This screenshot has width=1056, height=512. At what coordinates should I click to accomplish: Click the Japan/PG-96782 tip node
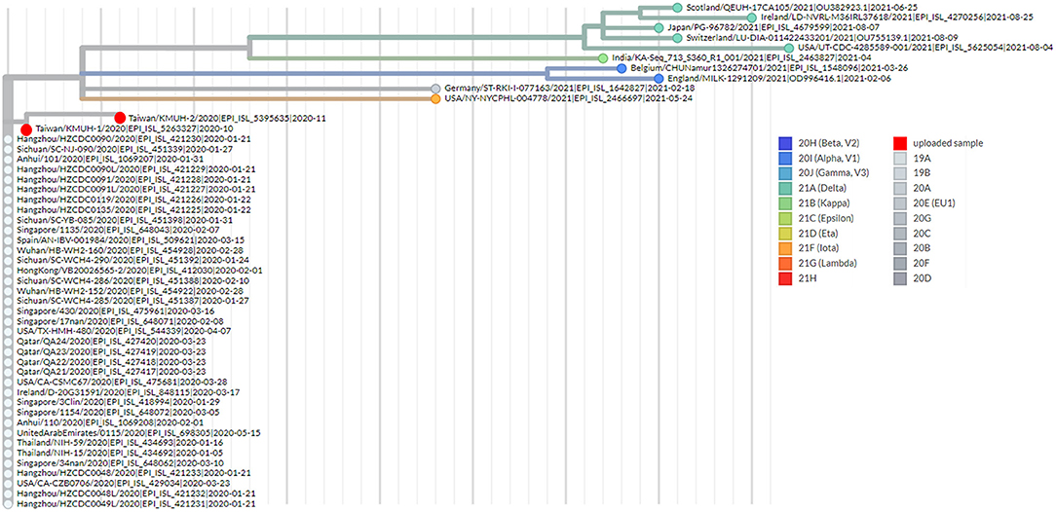point(660,27)
